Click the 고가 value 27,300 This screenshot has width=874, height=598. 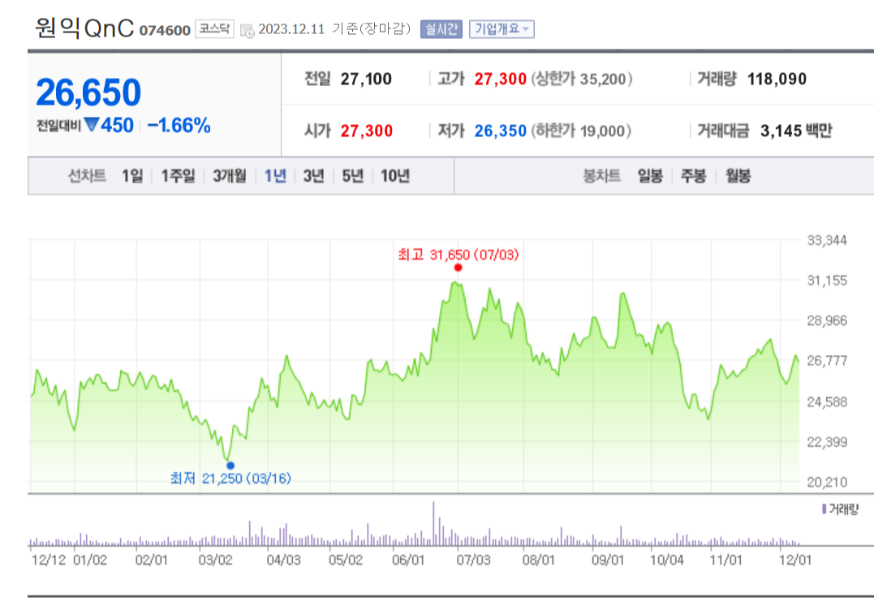point(501,80)
